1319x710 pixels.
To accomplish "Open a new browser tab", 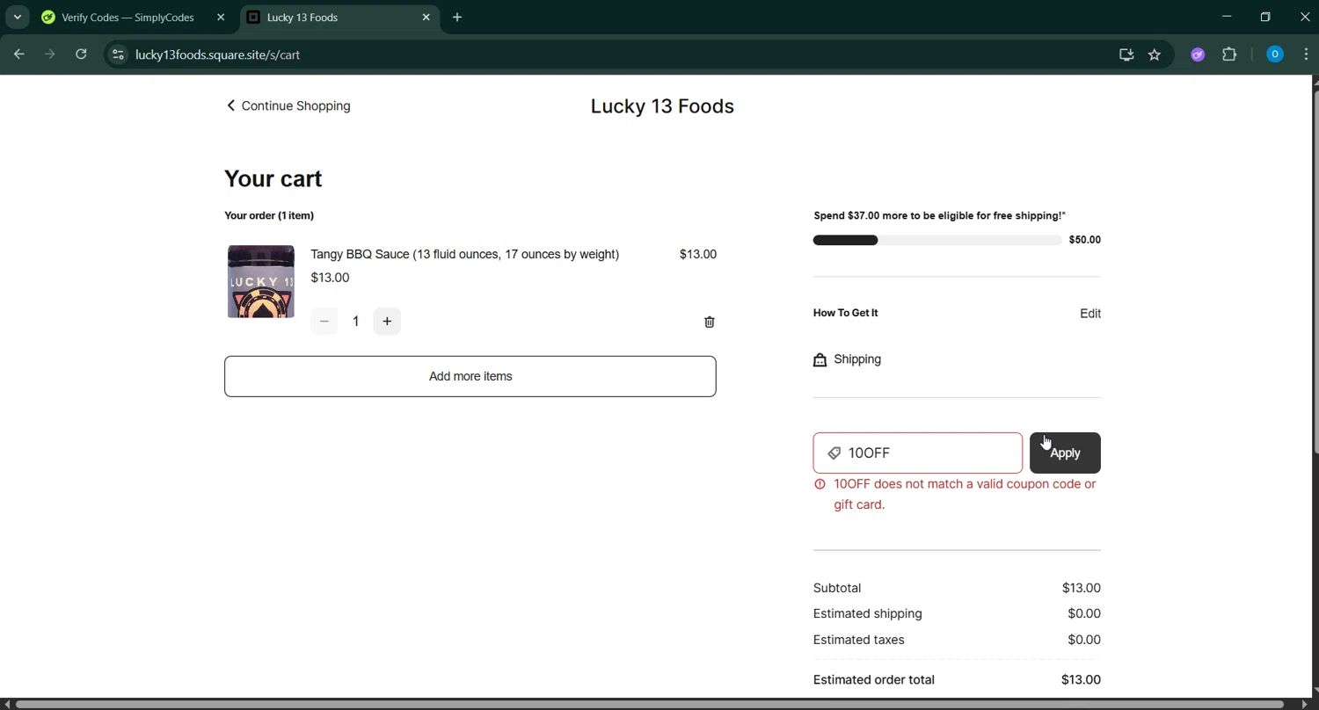I will [457, 18].
